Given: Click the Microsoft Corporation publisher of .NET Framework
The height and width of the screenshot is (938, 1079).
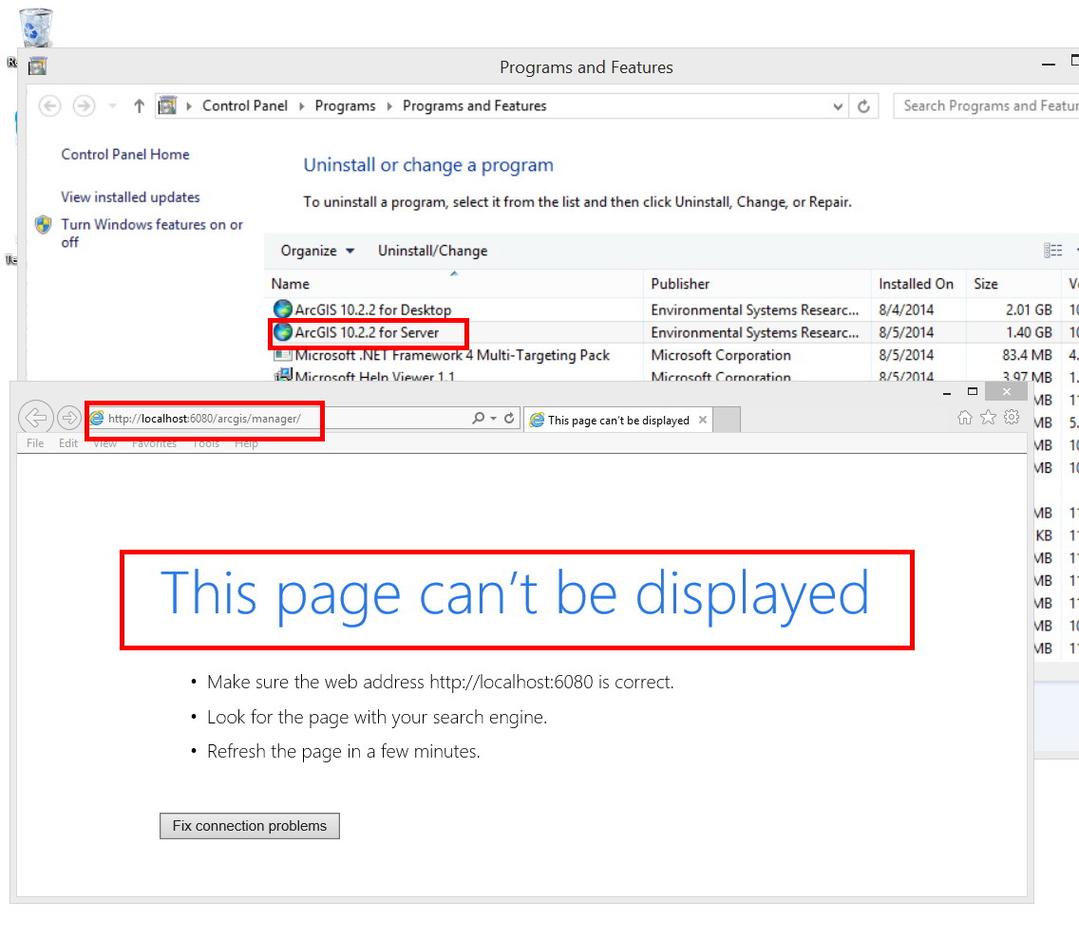Looking at the screenshot, I should [721, 355].
